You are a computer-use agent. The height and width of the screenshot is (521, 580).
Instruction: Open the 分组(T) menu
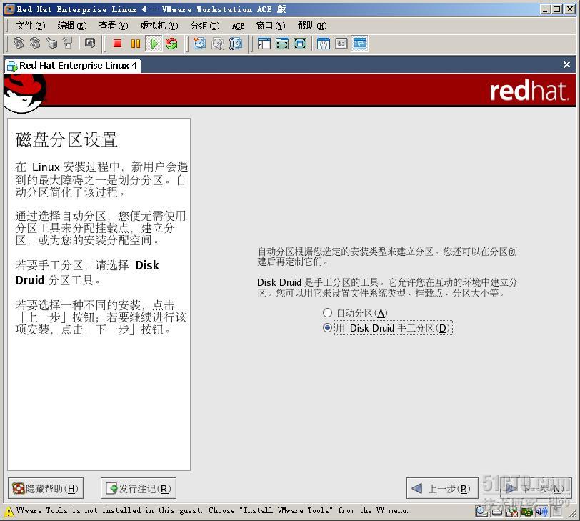[205, 26]
